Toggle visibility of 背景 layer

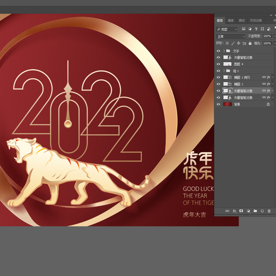coord(218,104)
